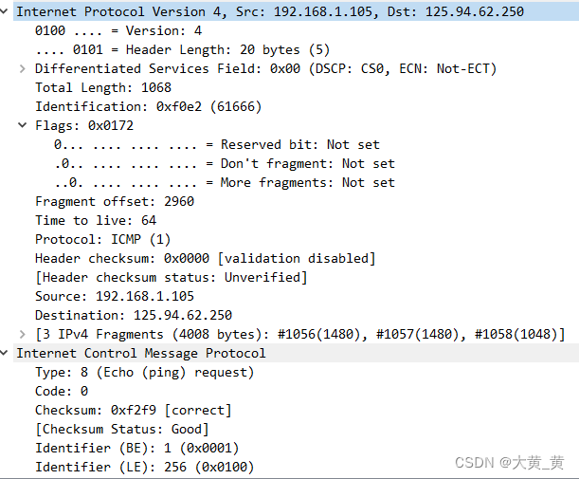
Task: Click the ICMP Checksum: 0xf2f9 row
Action: [x=133, y=410]
